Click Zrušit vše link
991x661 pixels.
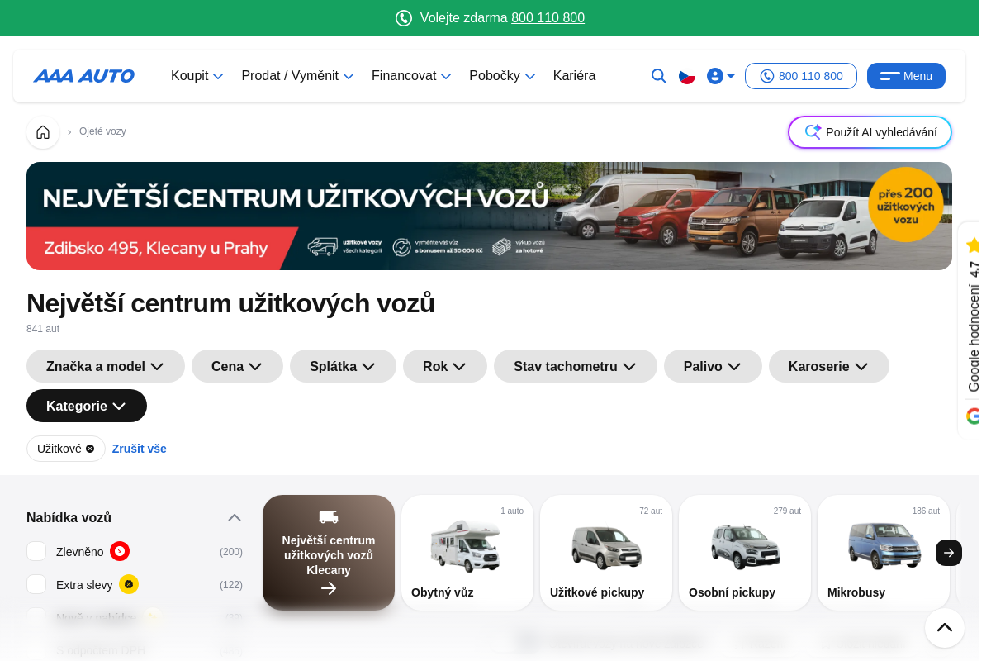(140, 449)
